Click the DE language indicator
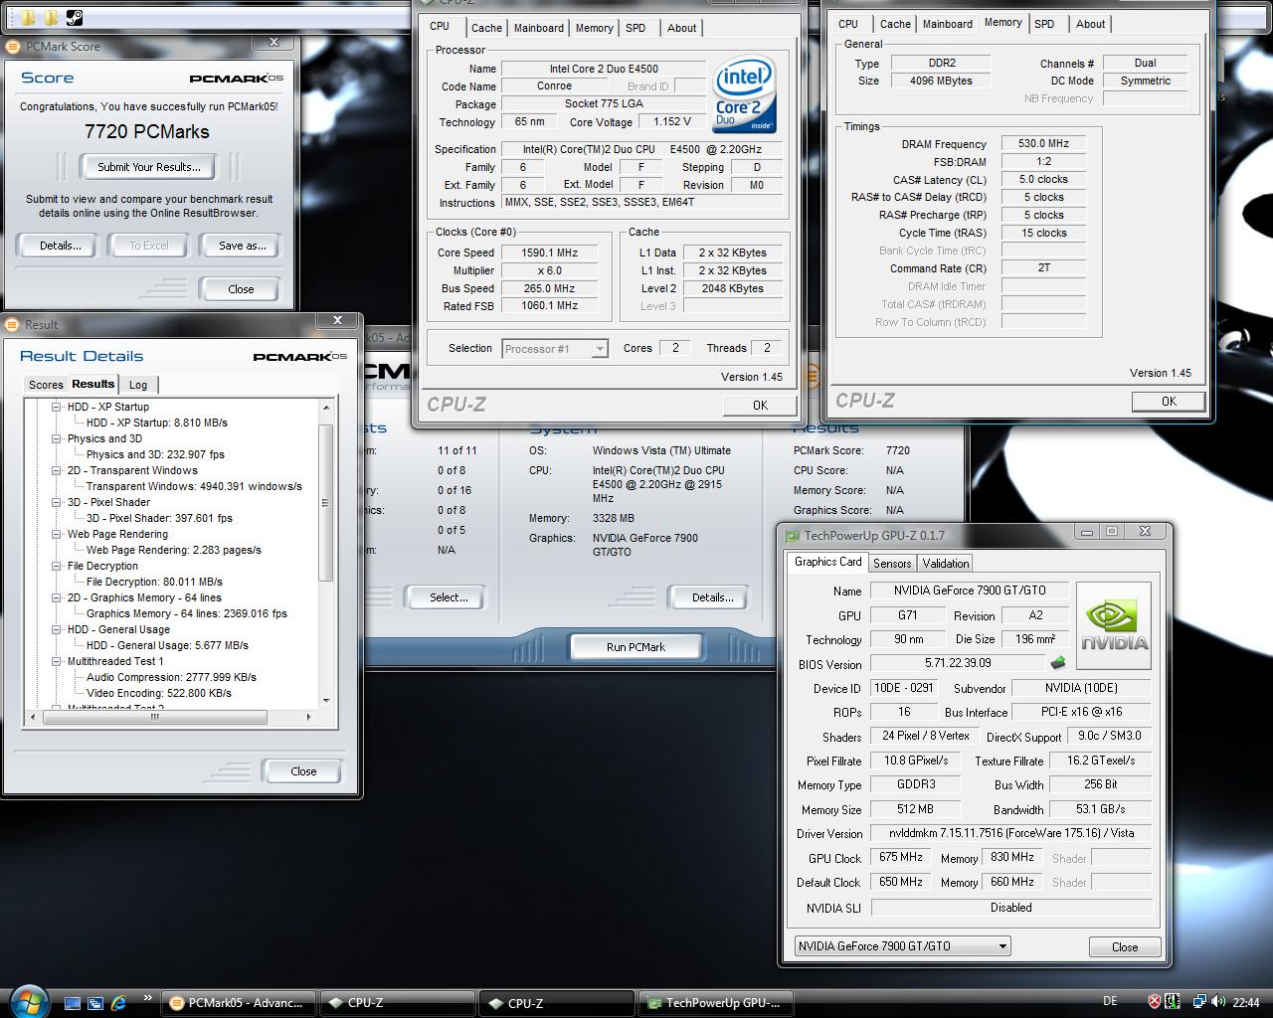1273x1018 pixels. [1110, 1001]
